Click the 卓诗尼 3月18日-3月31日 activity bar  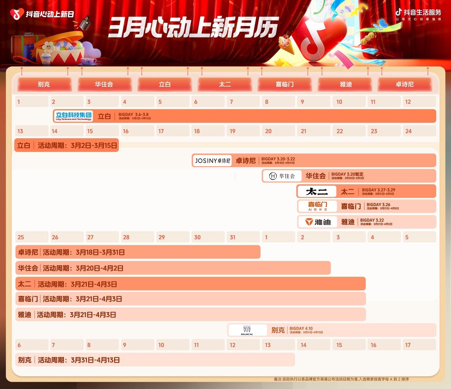pyautogui.click(x=137, y=252)
